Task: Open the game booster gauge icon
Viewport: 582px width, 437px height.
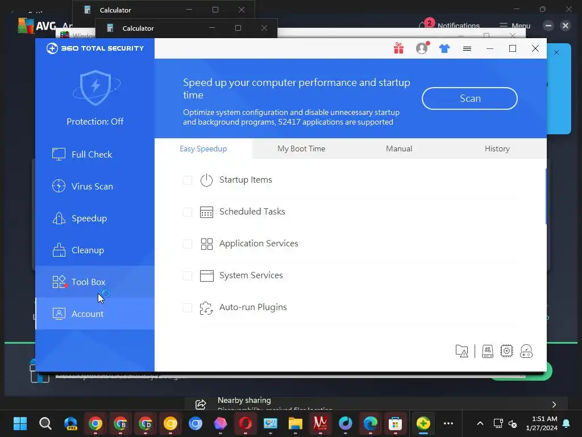Action: tap(526, 351)
